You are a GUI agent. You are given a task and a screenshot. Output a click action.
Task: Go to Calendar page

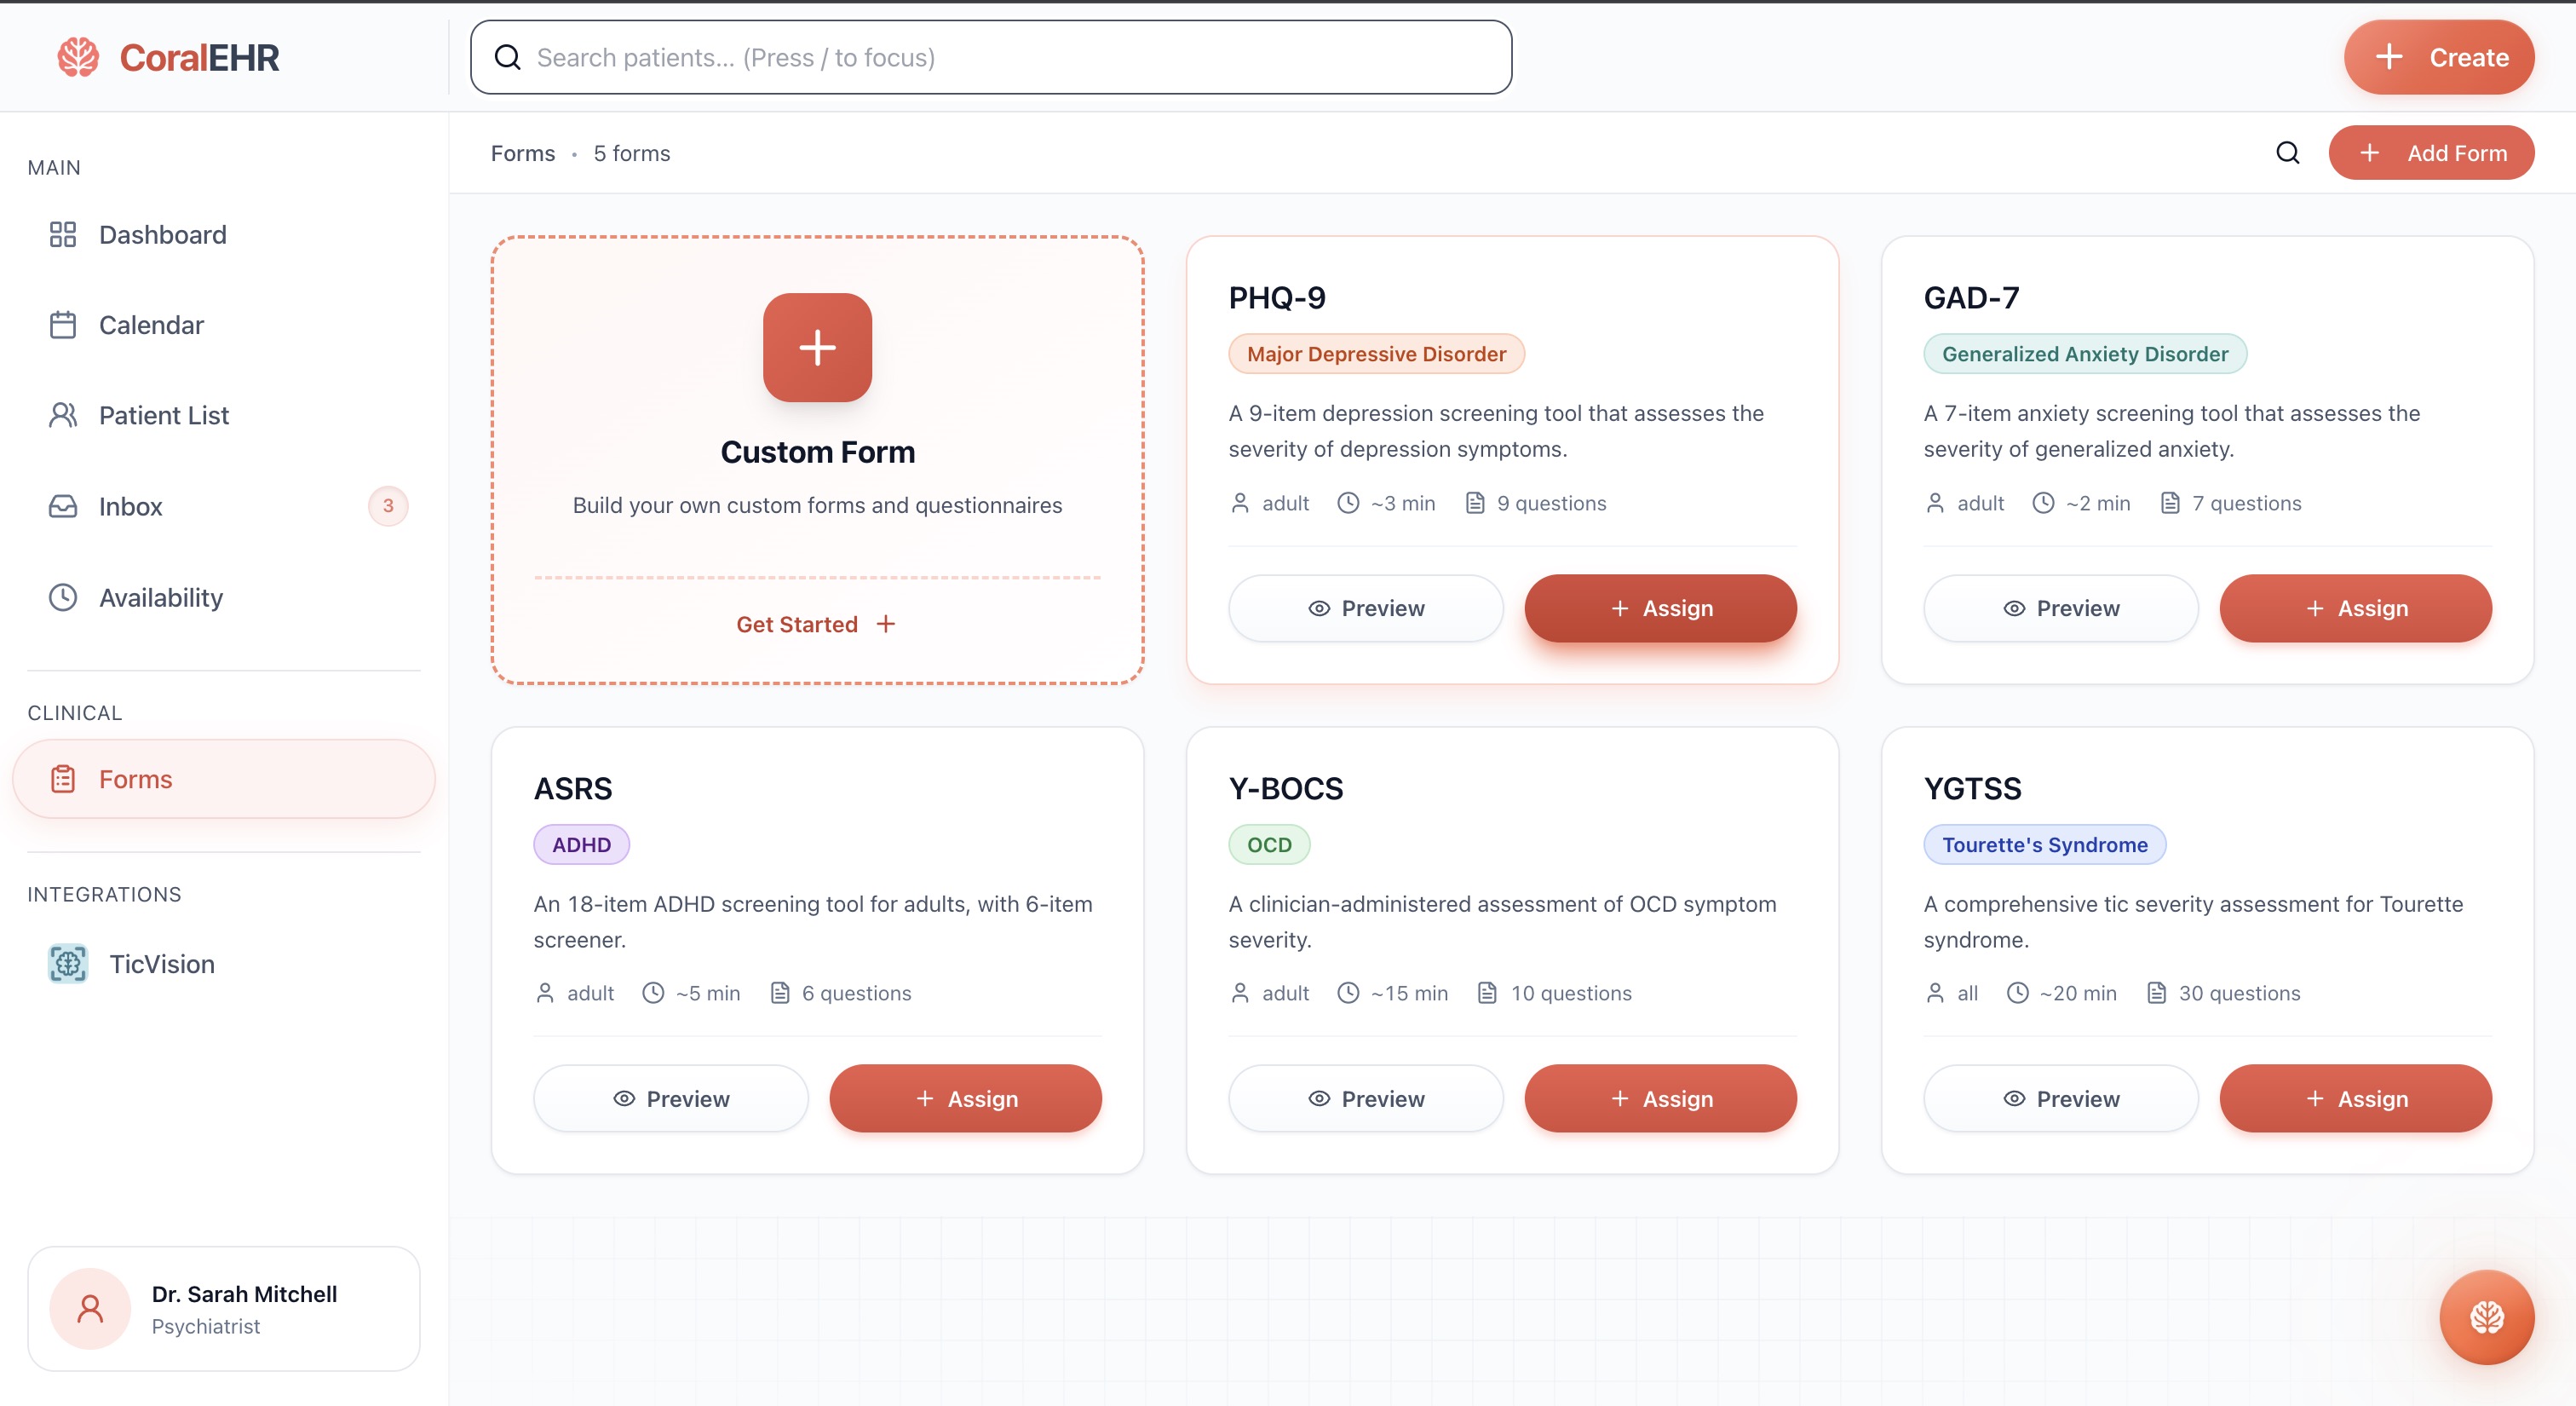pyautogui.click(x=150, y=325)
